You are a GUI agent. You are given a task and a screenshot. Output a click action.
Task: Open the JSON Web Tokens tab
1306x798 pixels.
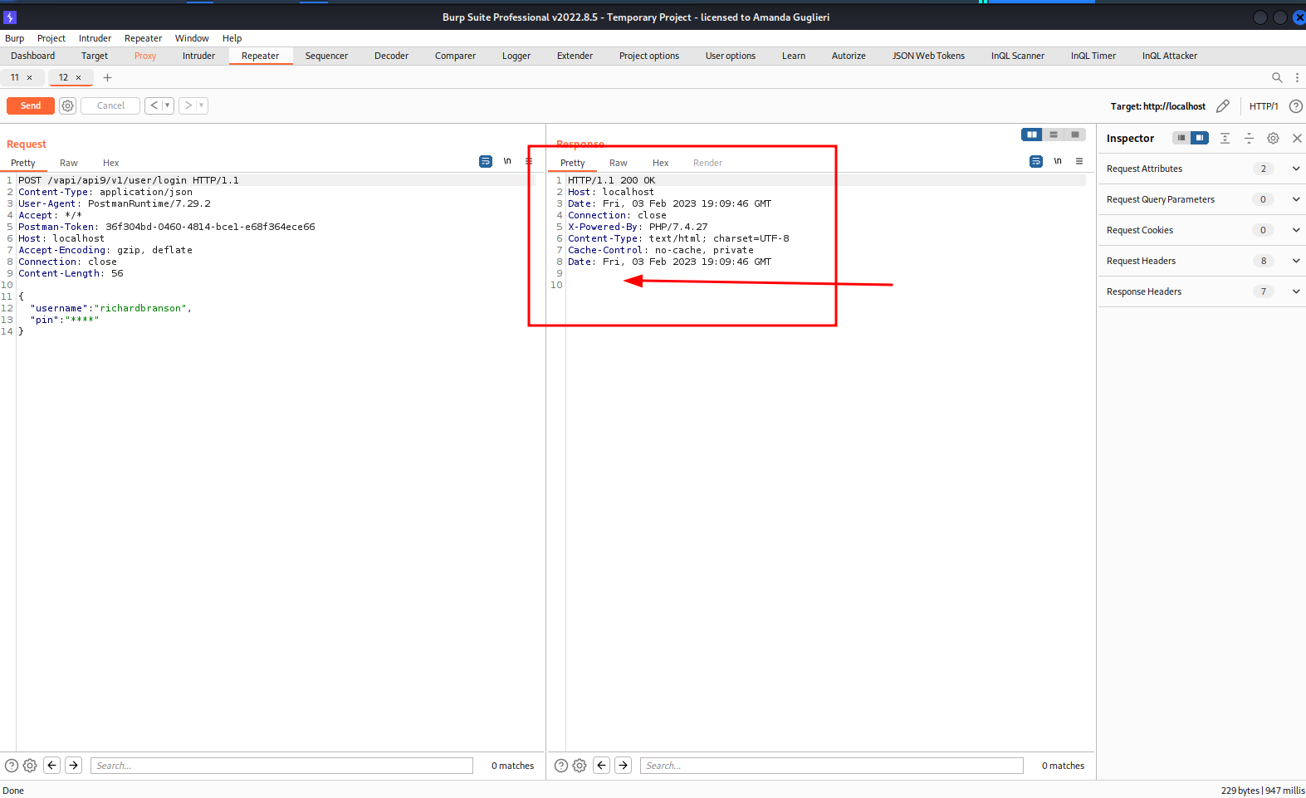coord(928,56)
